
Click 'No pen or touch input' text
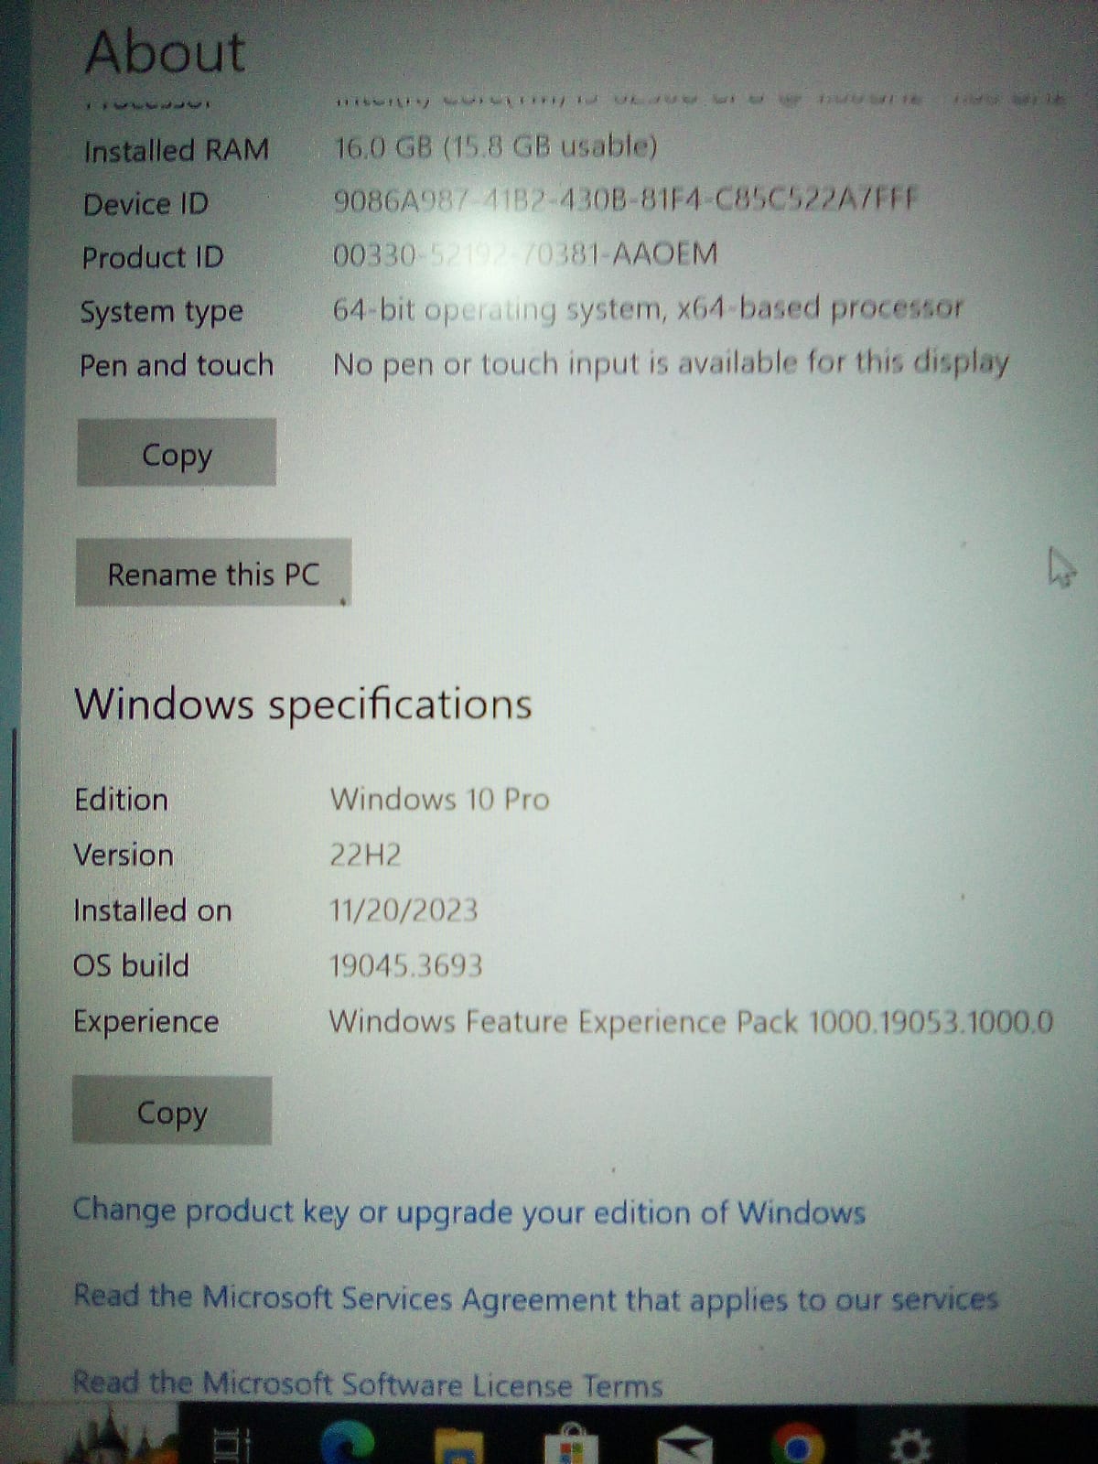pos(671,364)
